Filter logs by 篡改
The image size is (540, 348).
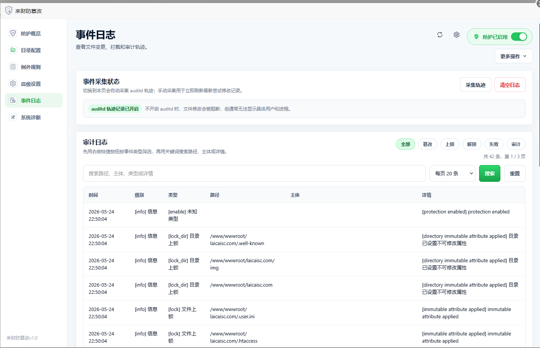(x=428, y=144)
